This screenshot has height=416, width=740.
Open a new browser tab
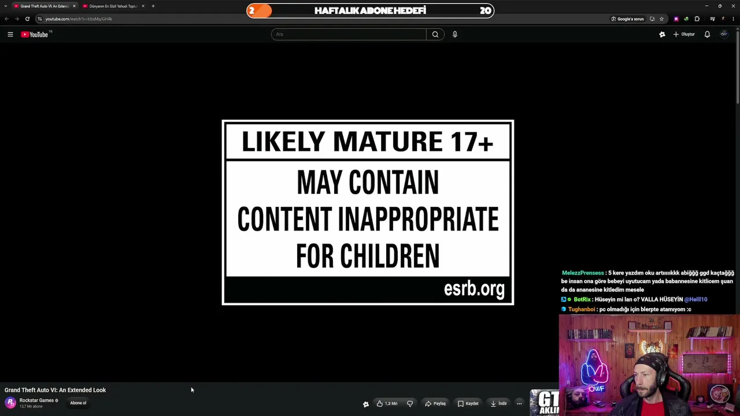click(x=153, y=6)
